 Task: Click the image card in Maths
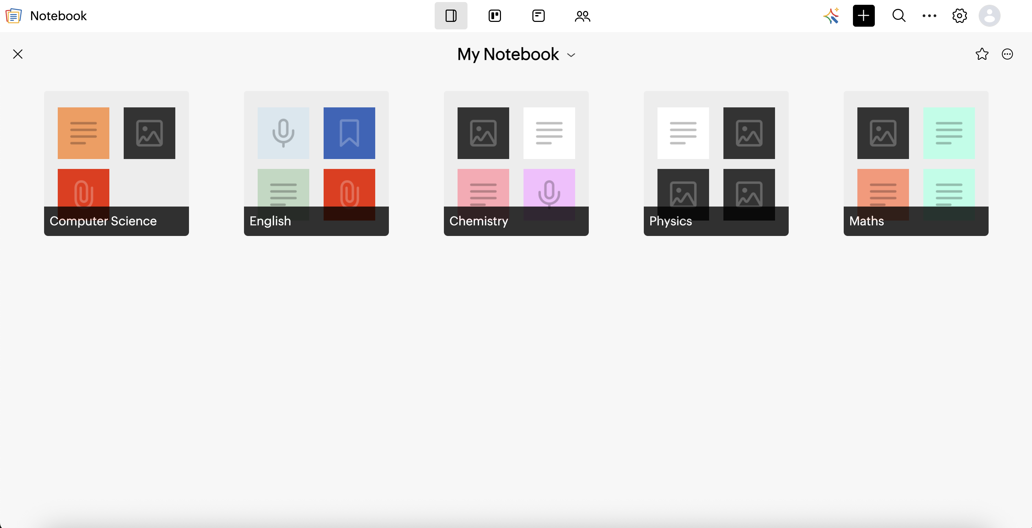tap(883, 133)
